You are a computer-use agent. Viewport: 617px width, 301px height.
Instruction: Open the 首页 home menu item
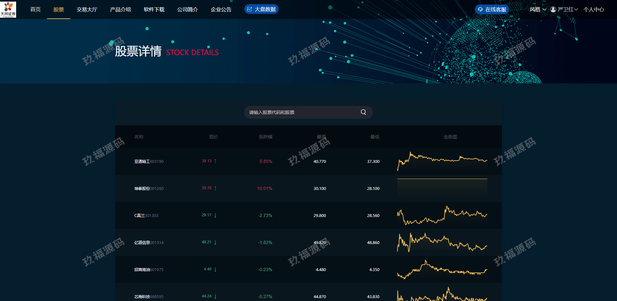coord(35,9)
